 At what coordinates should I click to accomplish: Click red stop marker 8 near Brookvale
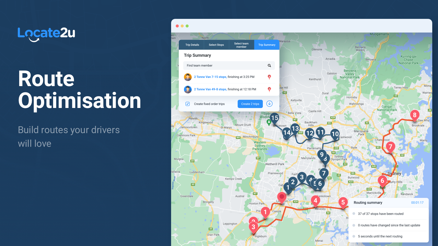[x=415, y=115]
